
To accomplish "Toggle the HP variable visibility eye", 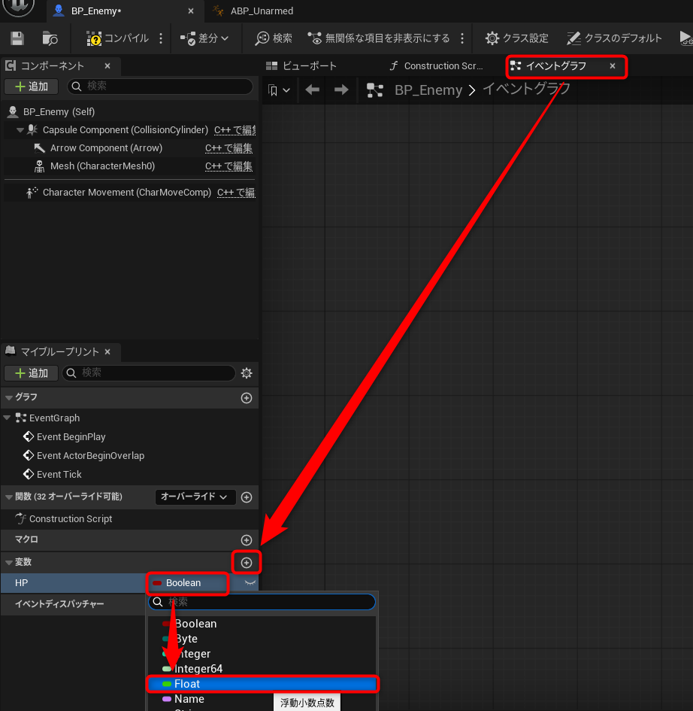I will (250, 583).
